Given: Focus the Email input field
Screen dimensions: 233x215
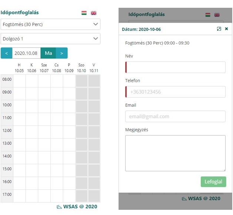Looking at the screenshot, I should 175,116.
